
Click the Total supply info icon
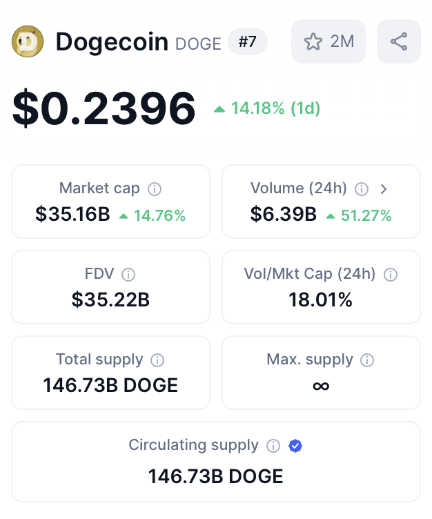click(157, 360)
